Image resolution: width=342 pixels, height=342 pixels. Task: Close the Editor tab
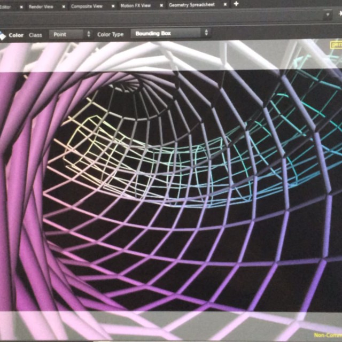(x=21, y=6)
